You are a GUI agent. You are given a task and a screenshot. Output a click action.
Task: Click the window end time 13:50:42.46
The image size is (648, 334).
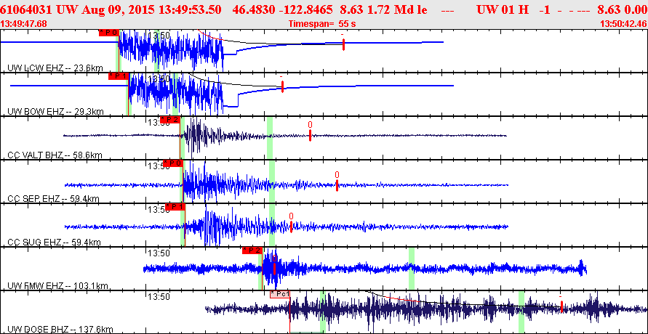tap(623, 24)
